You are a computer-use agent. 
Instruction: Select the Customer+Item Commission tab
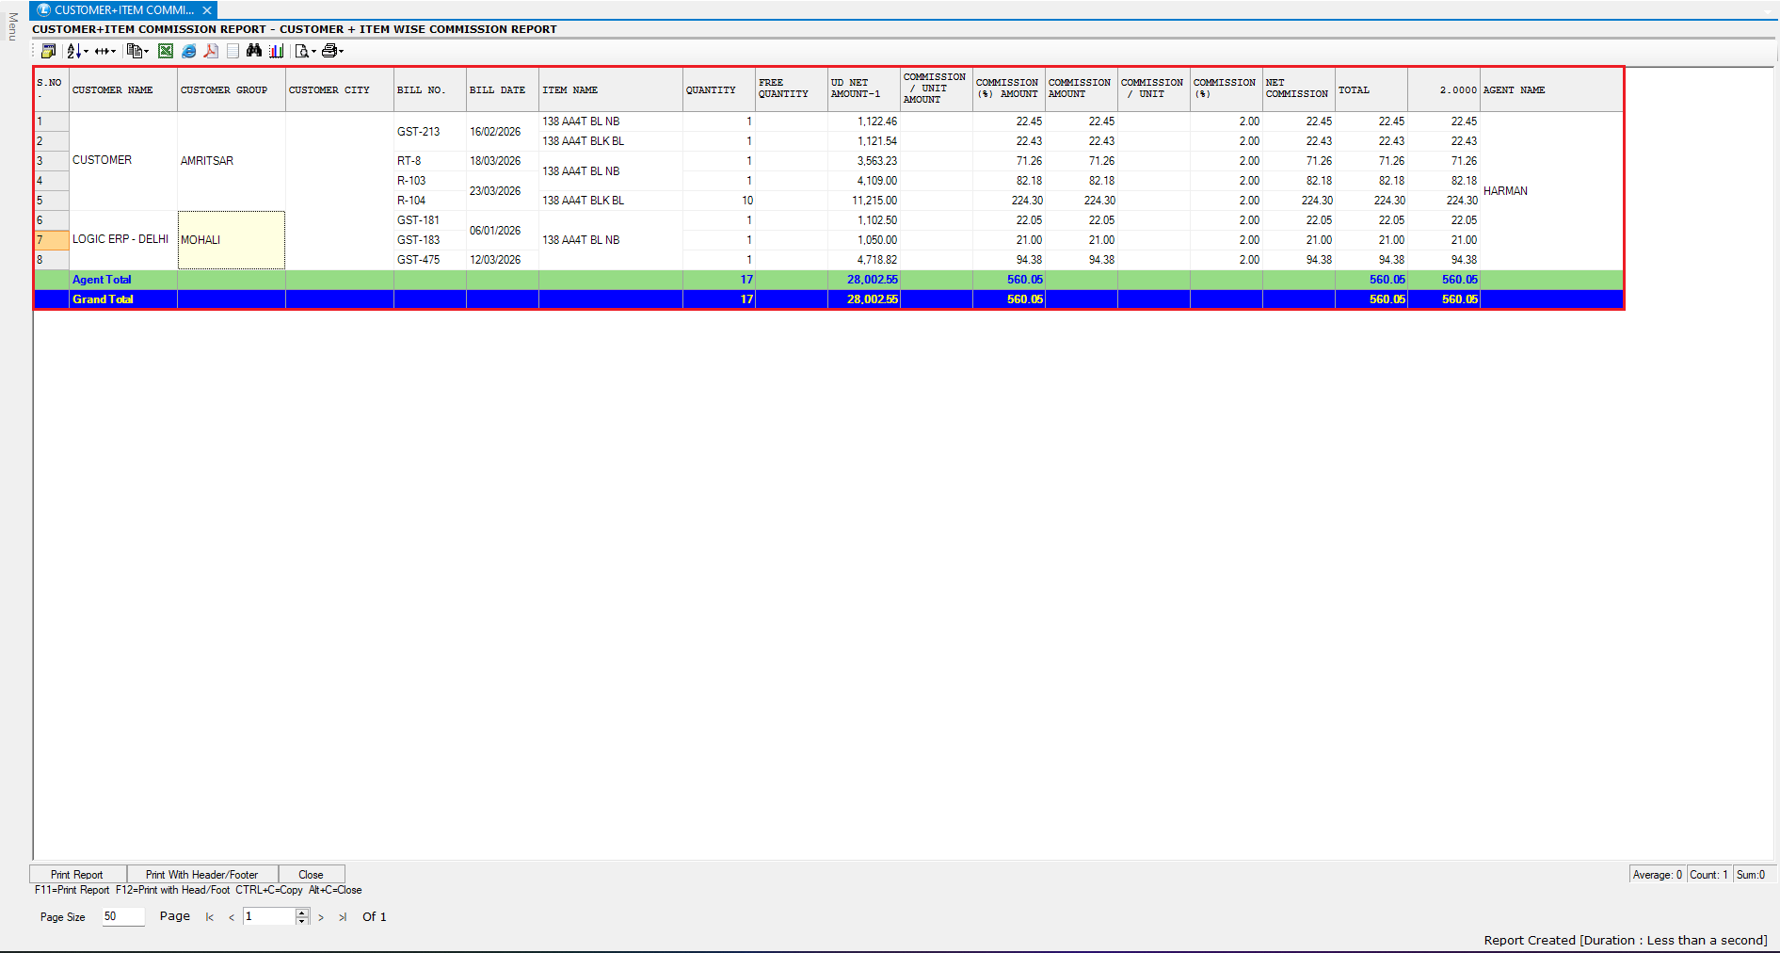click(x=123, y=10)
